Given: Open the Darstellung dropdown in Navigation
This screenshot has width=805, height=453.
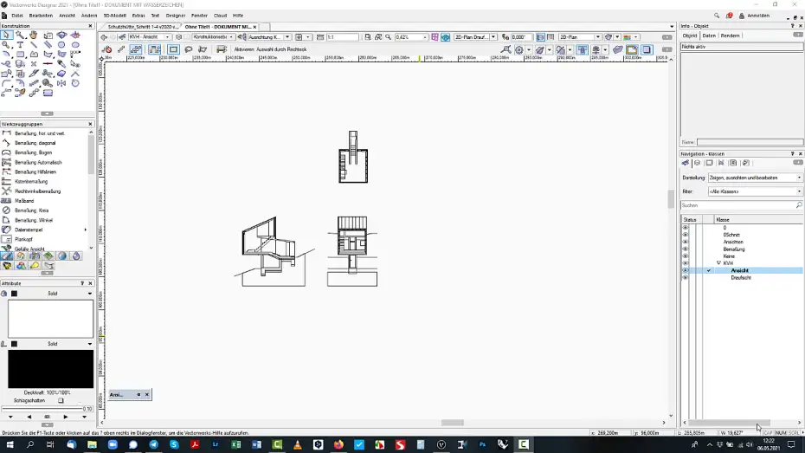Looking at the screenshot, I should (755, 178).
